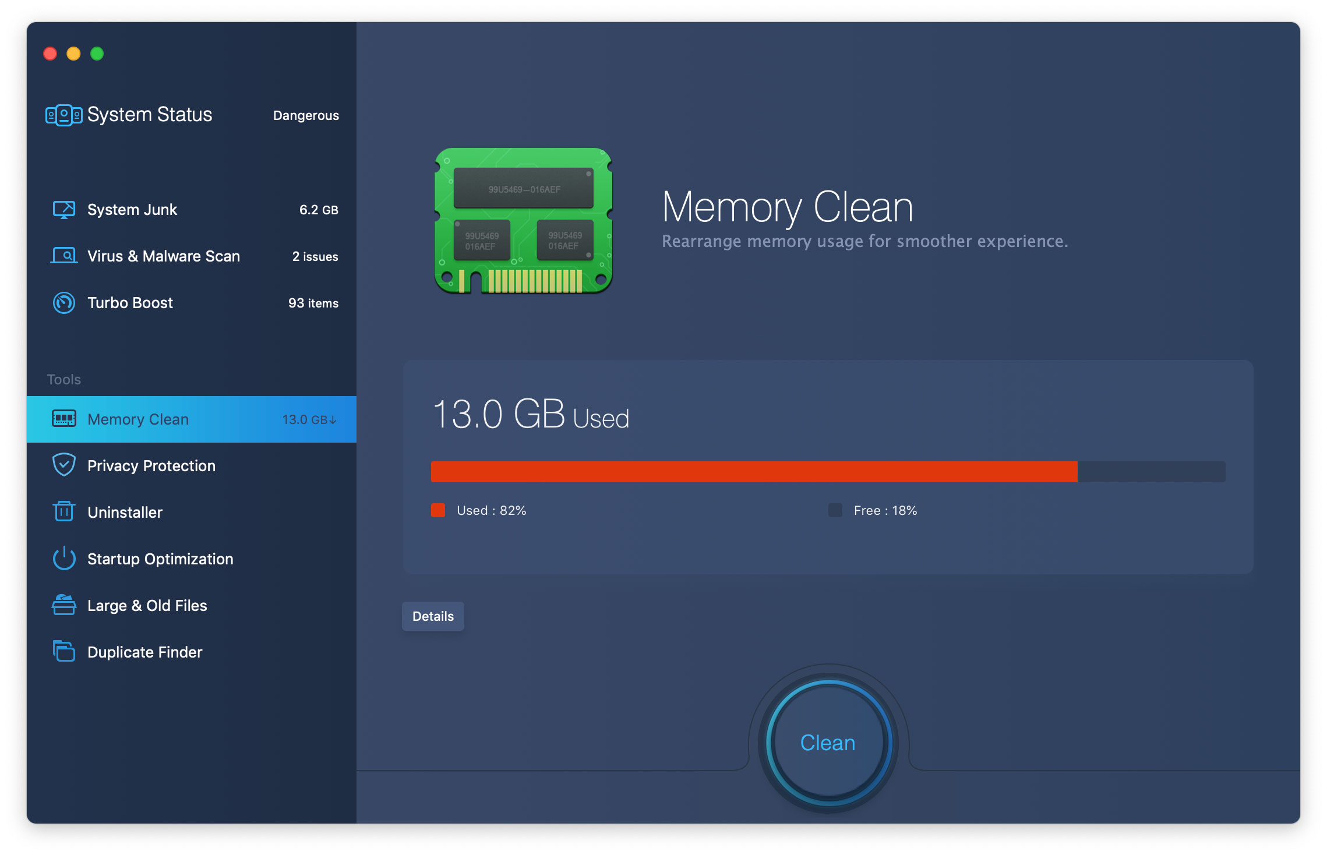
Task: Click the Memory Clean icon in sidebar
Action: [63, 419]
